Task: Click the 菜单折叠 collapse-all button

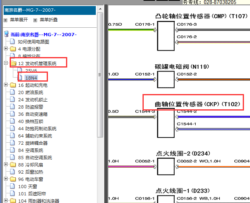Action: click(49, 20)
